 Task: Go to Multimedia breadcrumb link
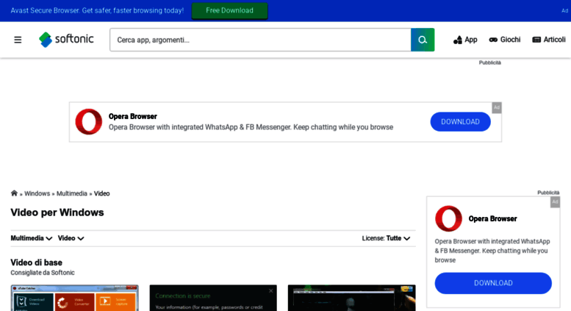point(72,193)
